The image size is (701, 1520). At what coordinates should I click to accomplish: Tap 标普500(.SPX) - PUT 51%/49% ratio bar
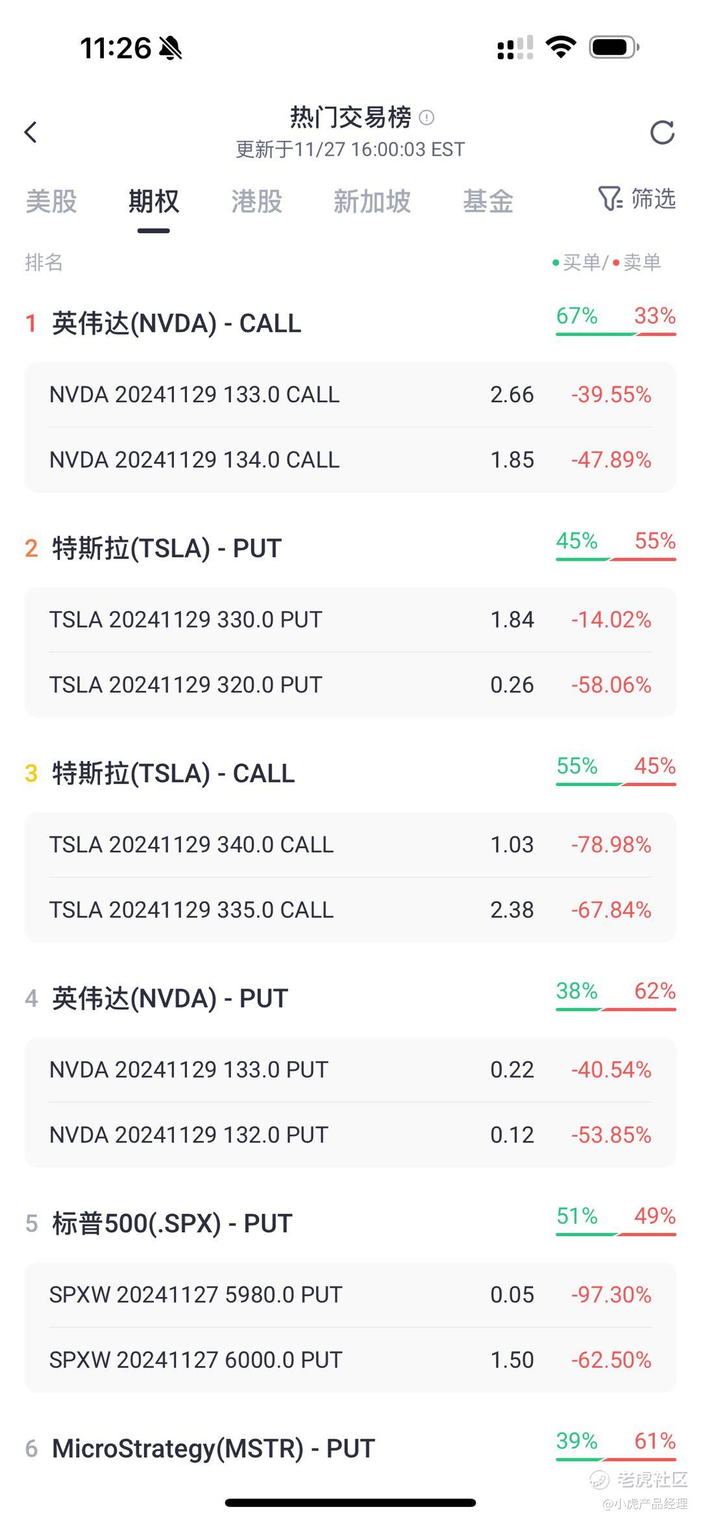[x=615, y=1234]
